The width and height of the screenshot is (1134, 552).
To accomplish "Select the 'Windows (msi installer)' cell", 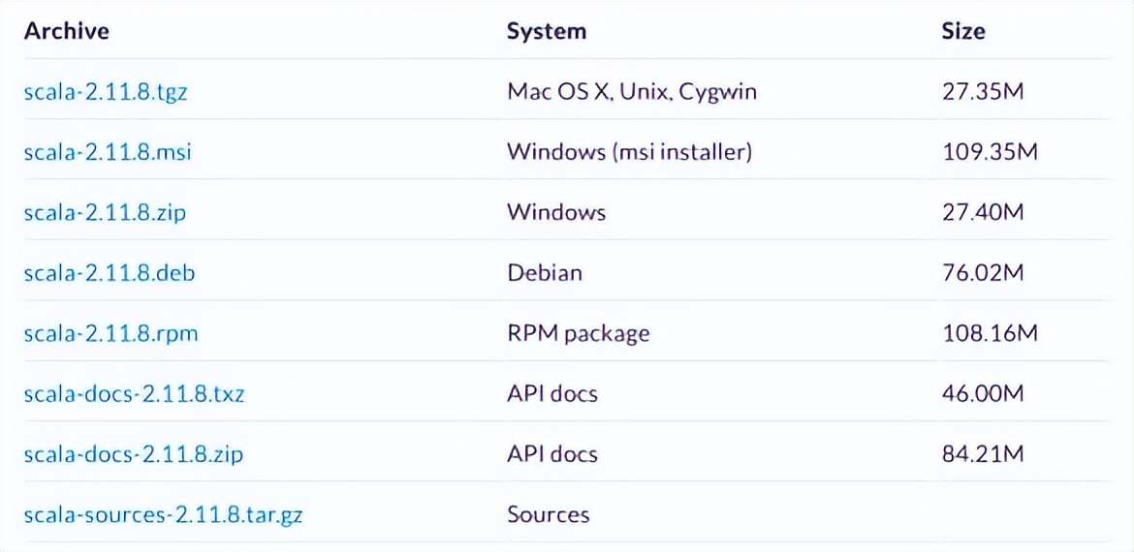I will click(630, 152).
